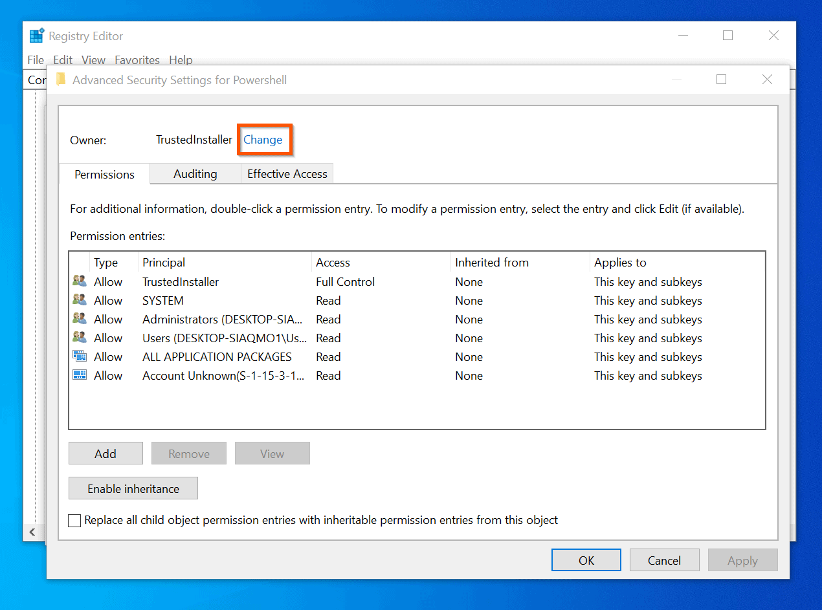Click the TrustedInstaller user group icon

(80, 281)
